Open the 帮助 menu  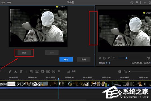(9, 3)
